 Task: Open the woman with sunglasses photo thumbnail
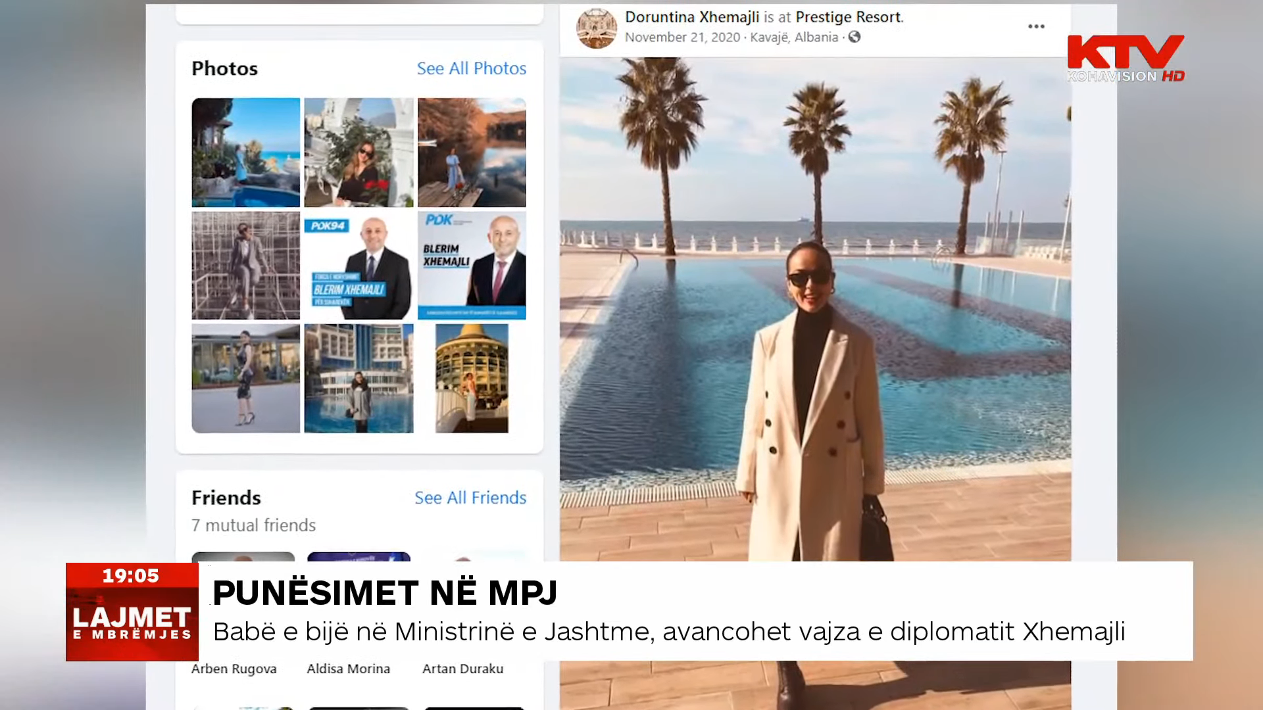[x=359, y=153]
